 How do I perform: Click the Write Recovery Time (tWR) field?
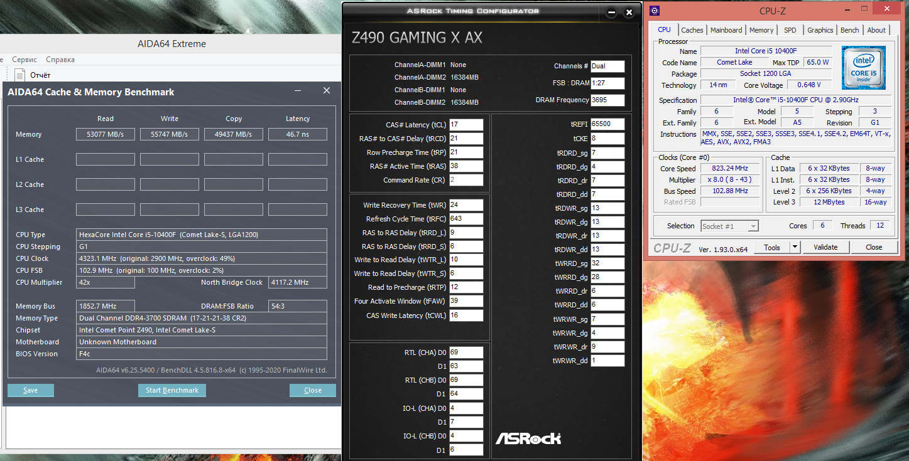tap(467, 205)
